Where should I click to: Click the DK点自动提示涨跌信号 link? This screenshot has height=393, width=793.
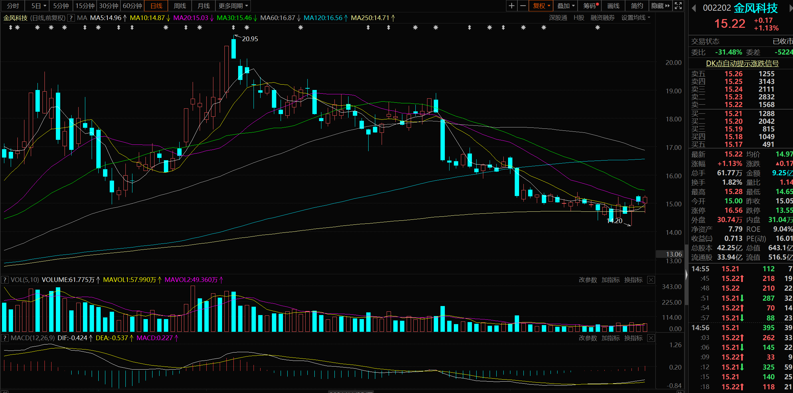click(x=742, y=63)
